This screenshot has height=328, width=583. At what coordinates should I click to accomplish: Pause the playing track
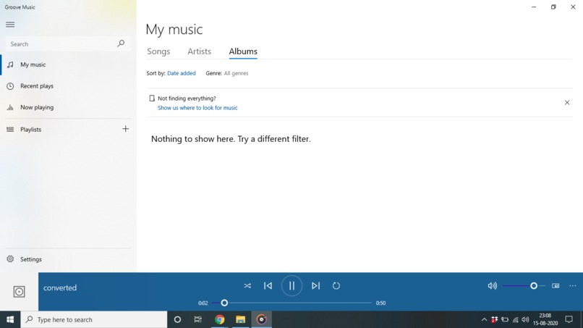pyautogui.click(x=292, y=285)
